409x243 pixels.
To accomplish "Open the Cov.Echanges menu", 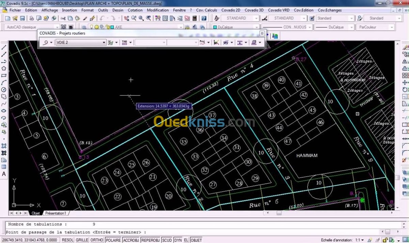I will click(x=330, y=10).
